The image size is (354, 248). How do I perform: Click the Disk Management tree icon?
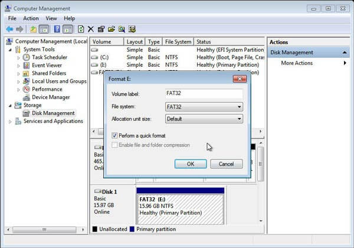pos(27,113)
